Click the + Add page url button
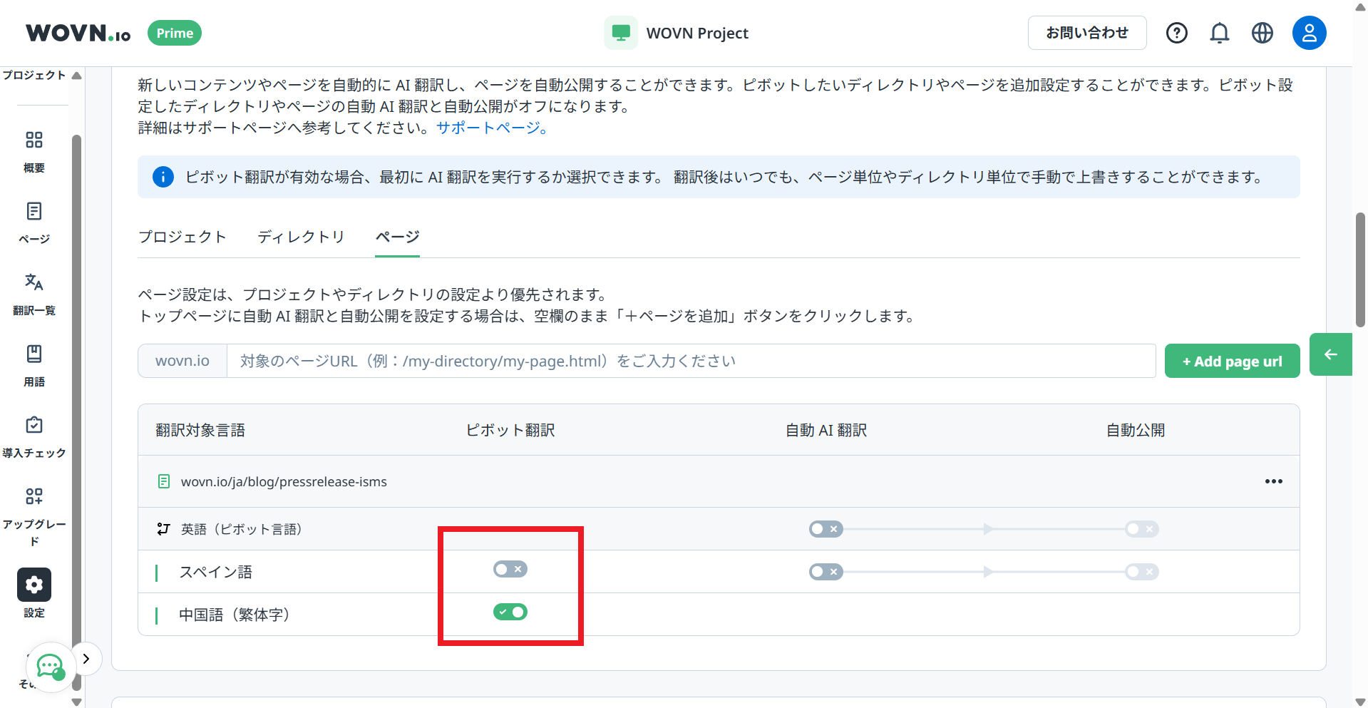The height and width of the screenshot is (708, 1368). (1232, 361)
